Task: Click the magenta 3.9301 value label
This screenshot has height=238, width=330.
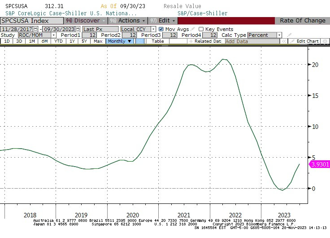Action: (x=320, y=164)
